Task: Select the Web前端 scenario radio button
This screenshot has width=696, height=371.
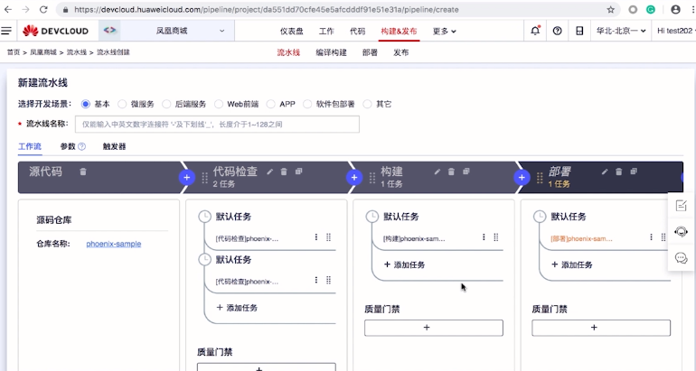Action: pos(219,104)
